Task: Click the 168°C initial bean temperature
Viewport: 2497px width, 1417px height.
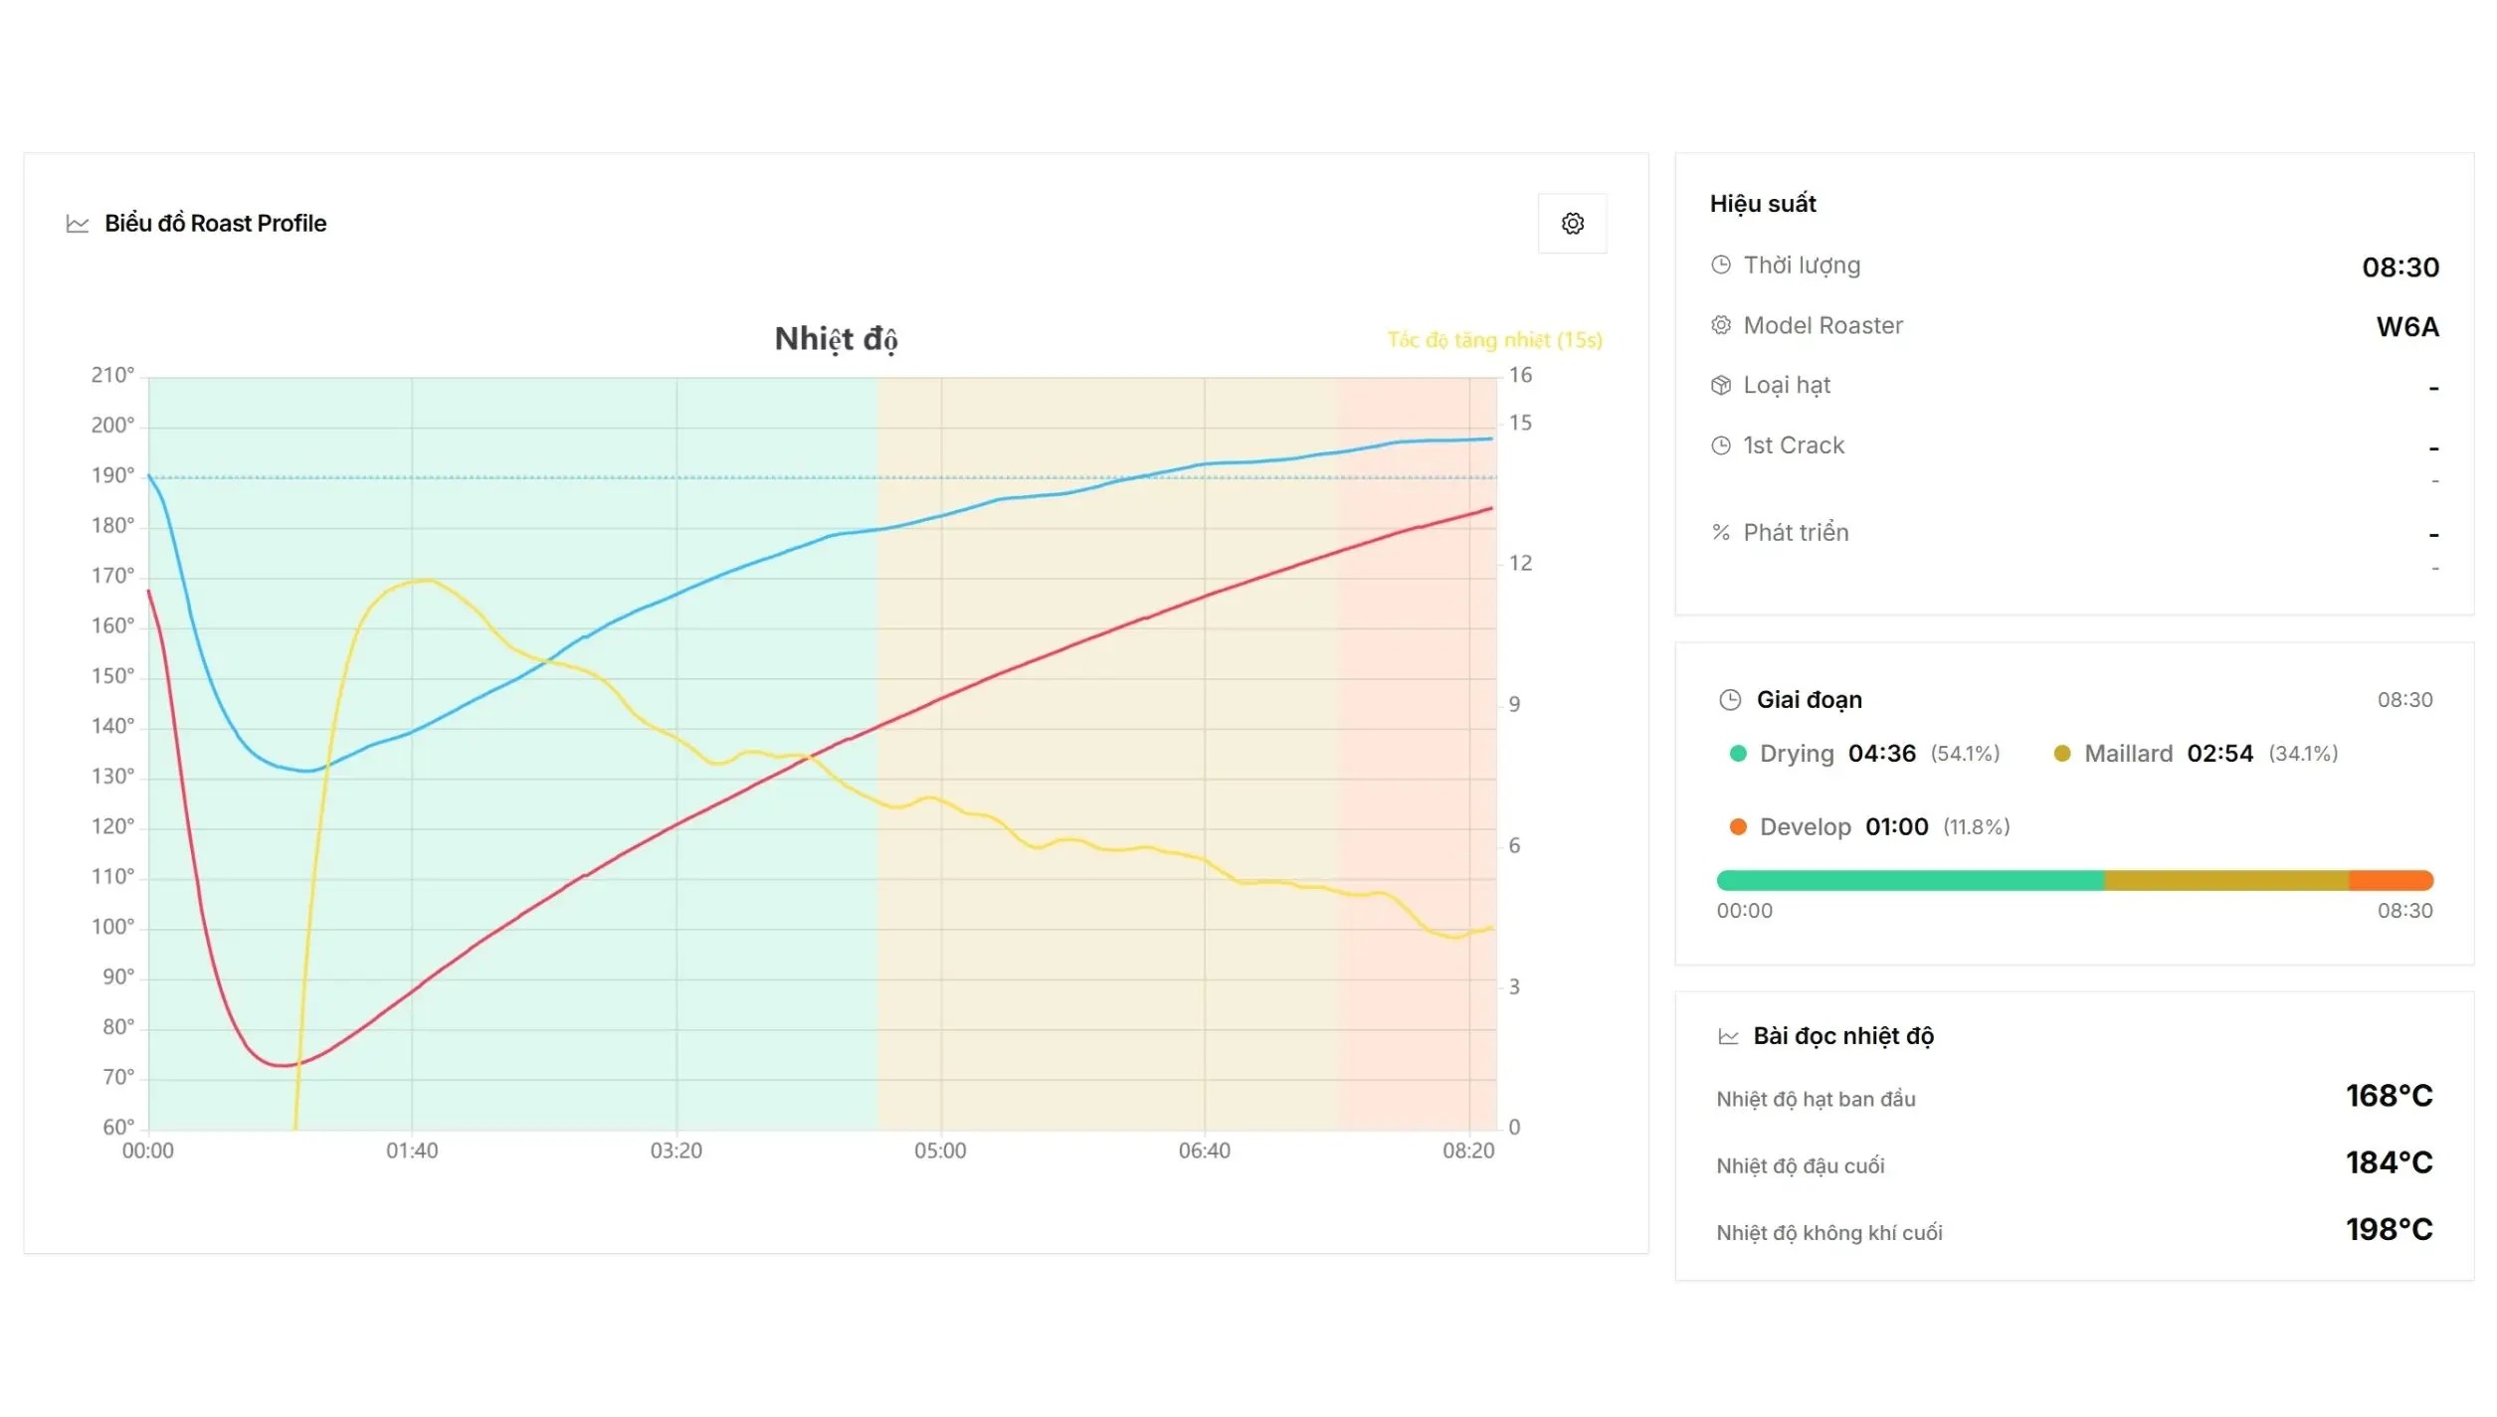Action: pyautogui.click(x=2390, y=1097)
